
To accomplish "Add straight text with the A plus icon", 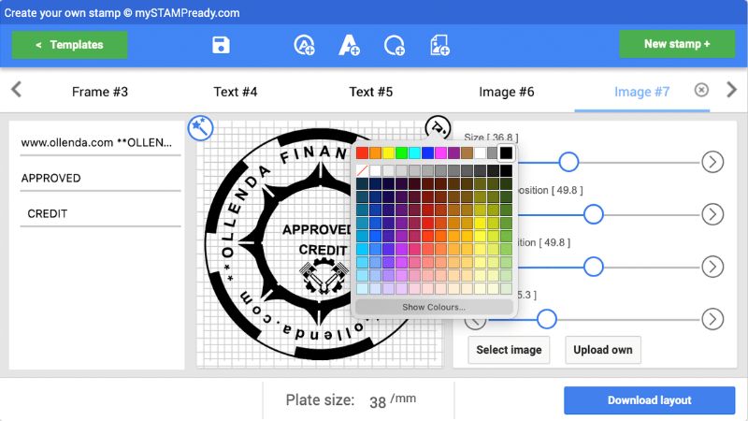I will (x=349, y=45).
